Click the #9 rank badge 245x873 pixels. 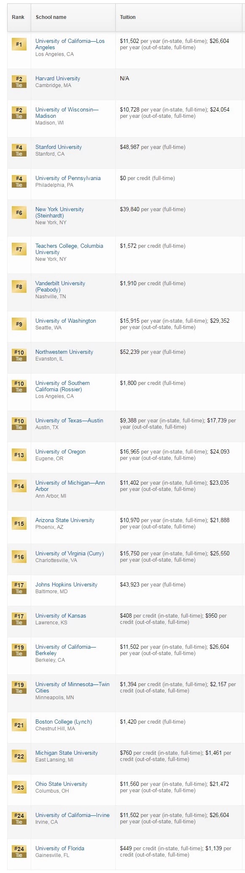click(x=19, y=324)
